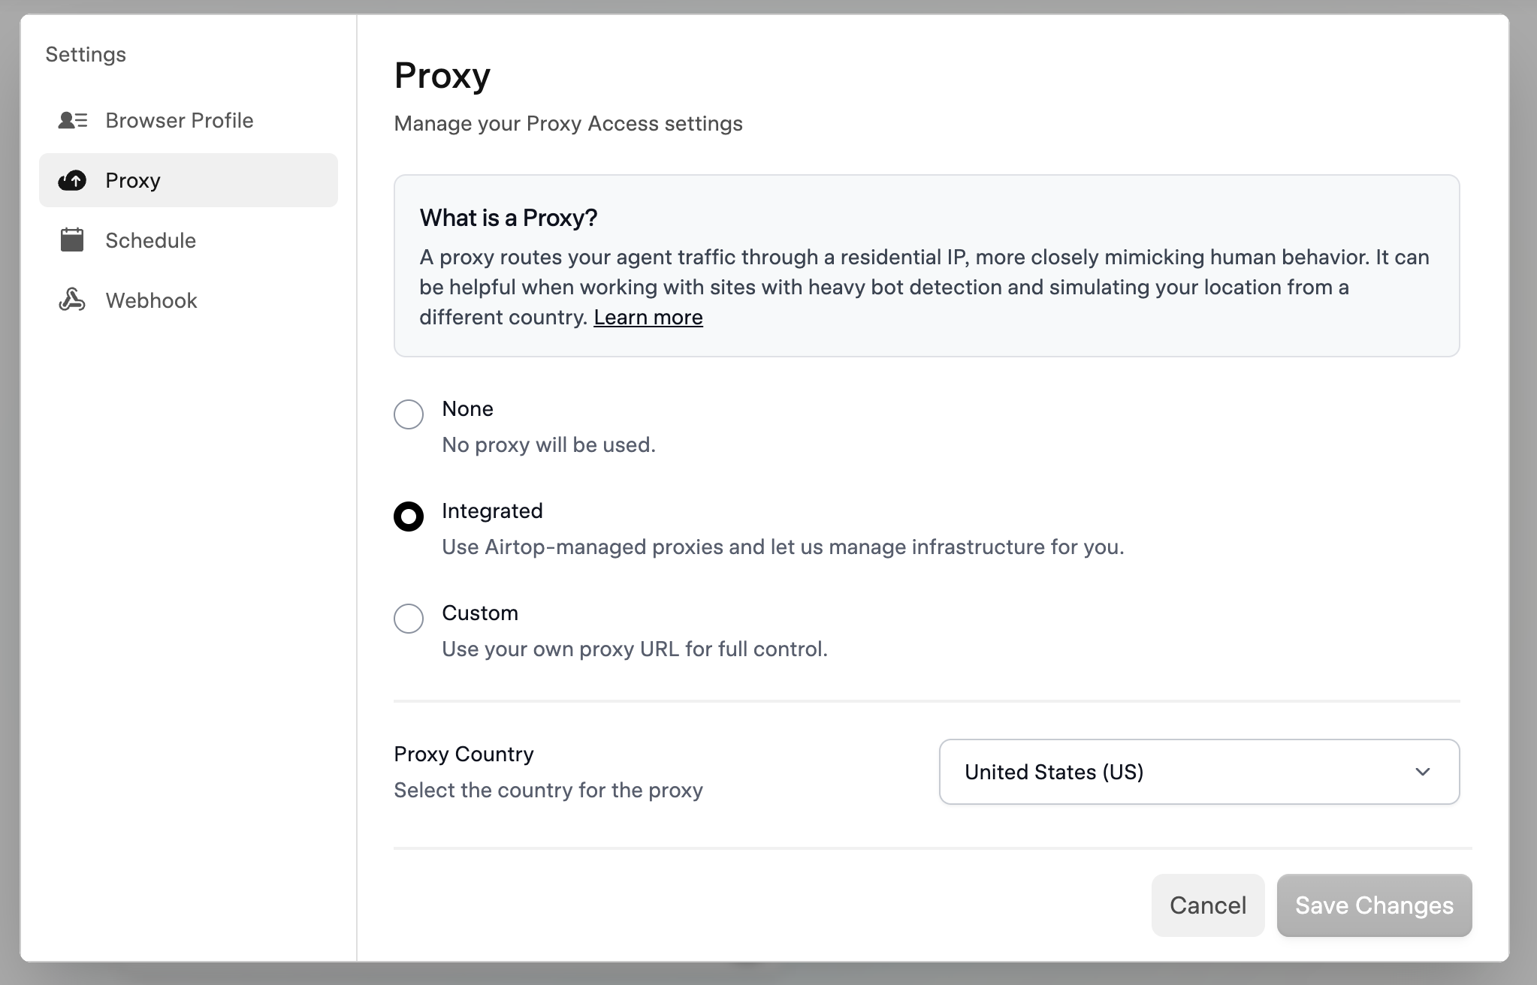Open the Schedule settings section
Screen dimensions: 1537x985
[x=150, y=240]
